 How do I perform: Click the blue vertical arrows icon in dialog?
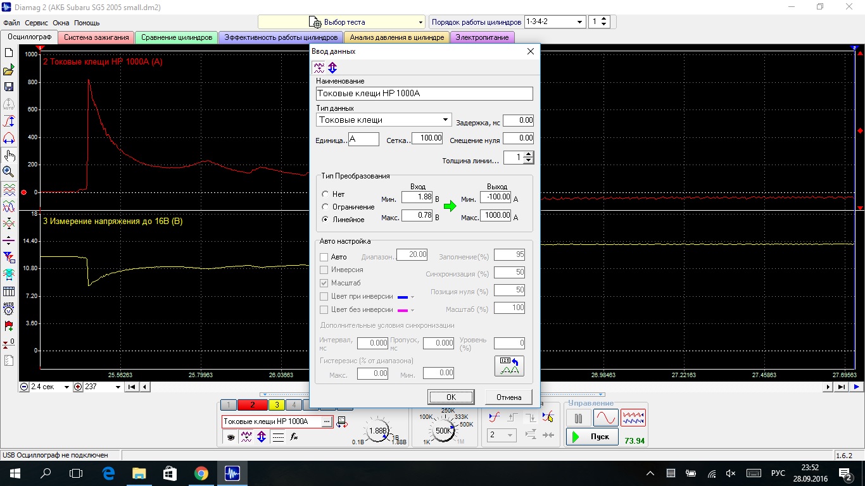coord(332,68)
